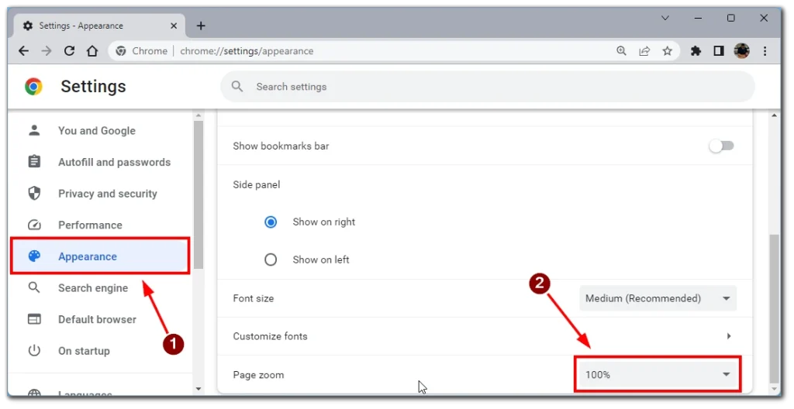Image resolution: width=794 pixels, height=409 pixels.
Task: Open the Extensions puzzle icon
Action: pyautogui.click(x=696, y=50)
